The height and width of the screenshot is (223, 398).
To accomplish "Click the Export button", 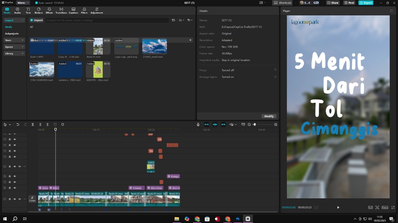I will (366, 3).
